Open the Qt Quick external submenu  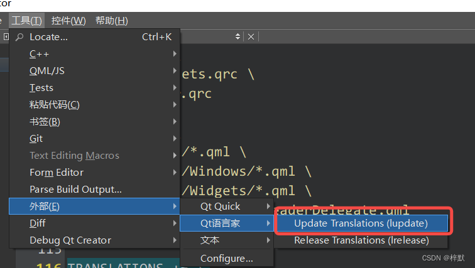pyautogui.click(x=227, y=206)
